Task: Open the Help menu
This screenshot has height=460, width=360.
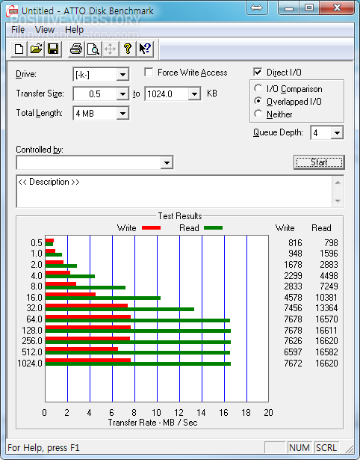Action: [74, 30]
